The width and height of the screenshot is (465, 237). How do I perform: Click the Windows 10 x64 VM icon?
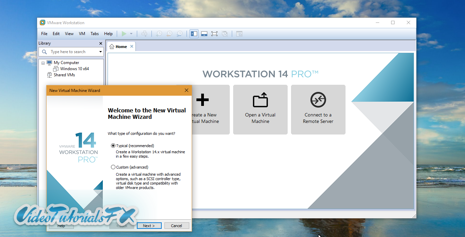56,69
